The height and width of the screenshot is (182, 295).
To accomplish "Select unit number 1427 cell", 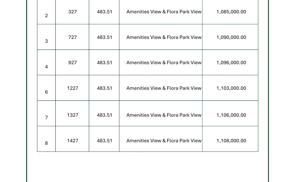I will pyautogui.click(x=72, y=139).
